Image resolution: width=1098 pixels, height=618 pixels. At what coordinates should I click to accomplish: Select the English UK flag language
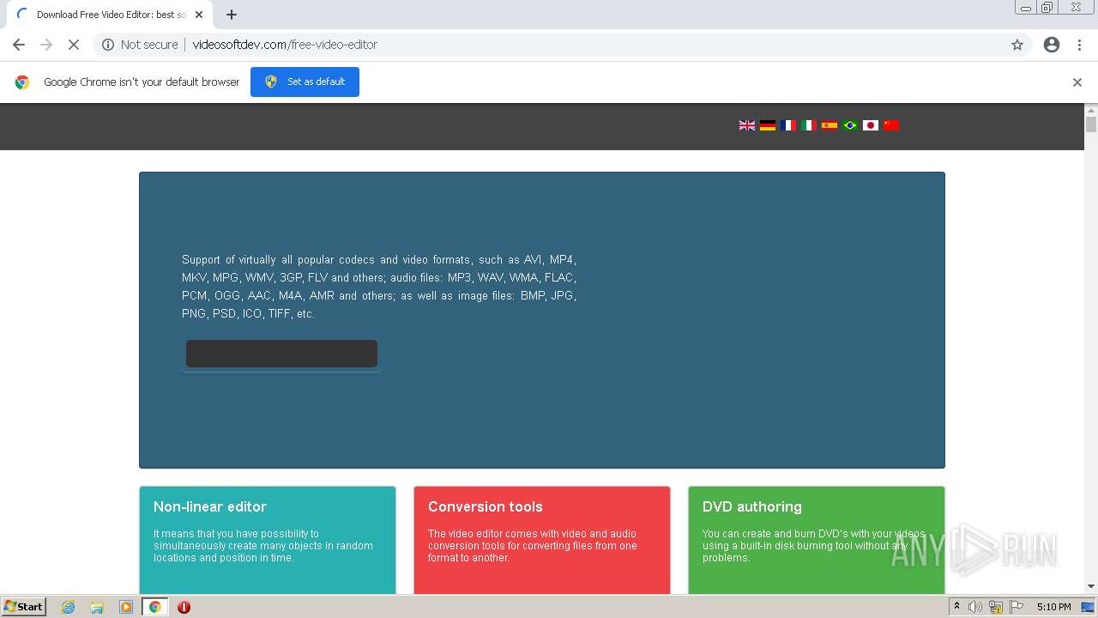point(747,125)
